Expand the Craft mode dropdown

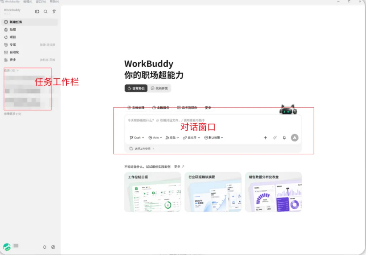pyautogui.click(x=137, y=138)
